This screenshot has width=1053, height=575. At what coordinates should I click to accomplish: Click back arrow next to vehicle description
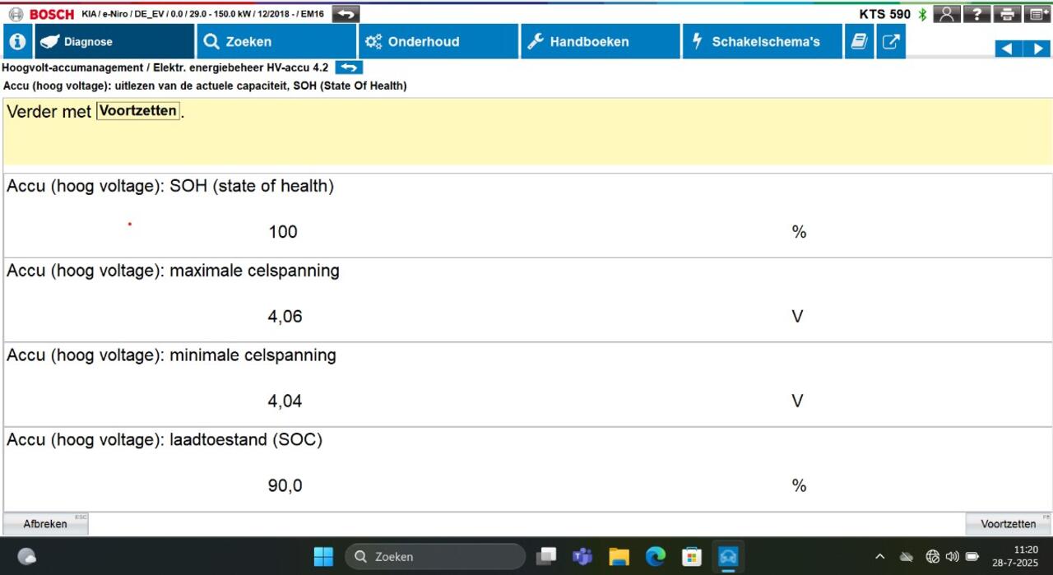346,14
